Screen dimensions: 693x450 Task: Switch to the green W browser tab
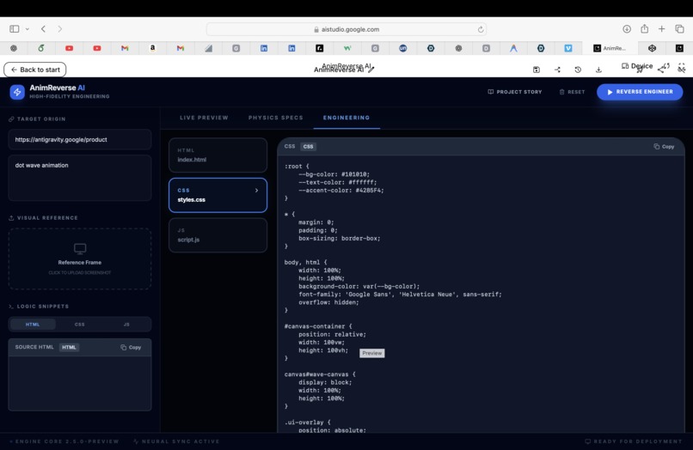click(x=347, y=48)
